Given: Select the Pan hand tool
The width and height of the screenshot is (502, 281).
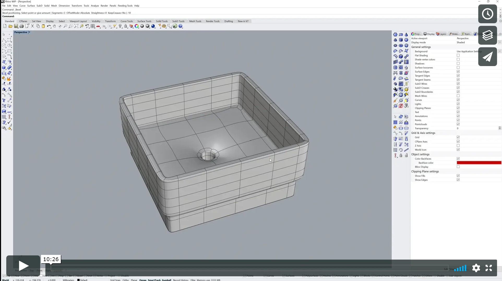Looking at the screenshot, I should (54, 26).
